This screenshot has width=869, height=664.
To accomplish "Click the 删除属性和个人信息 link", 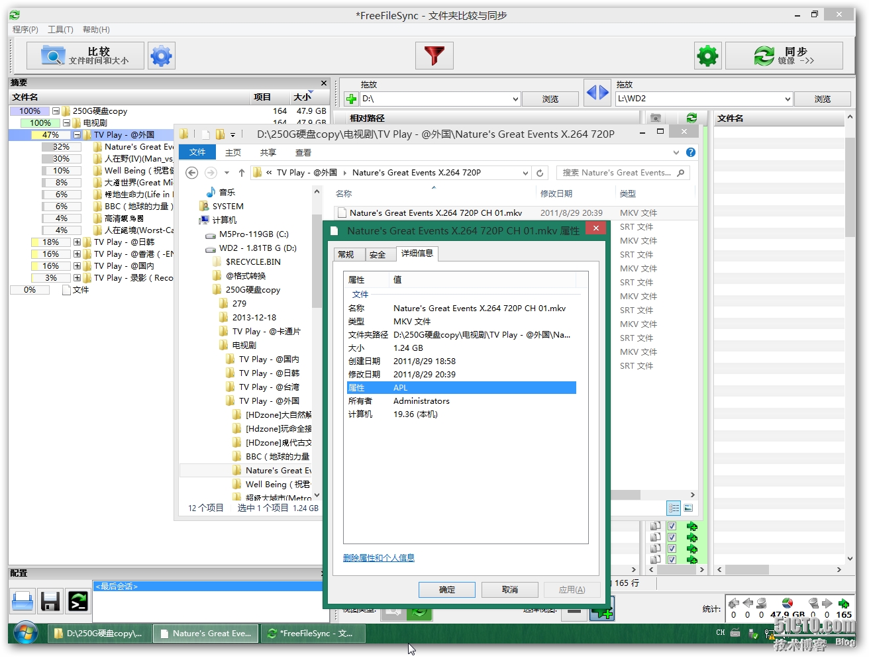I will 379,558.
